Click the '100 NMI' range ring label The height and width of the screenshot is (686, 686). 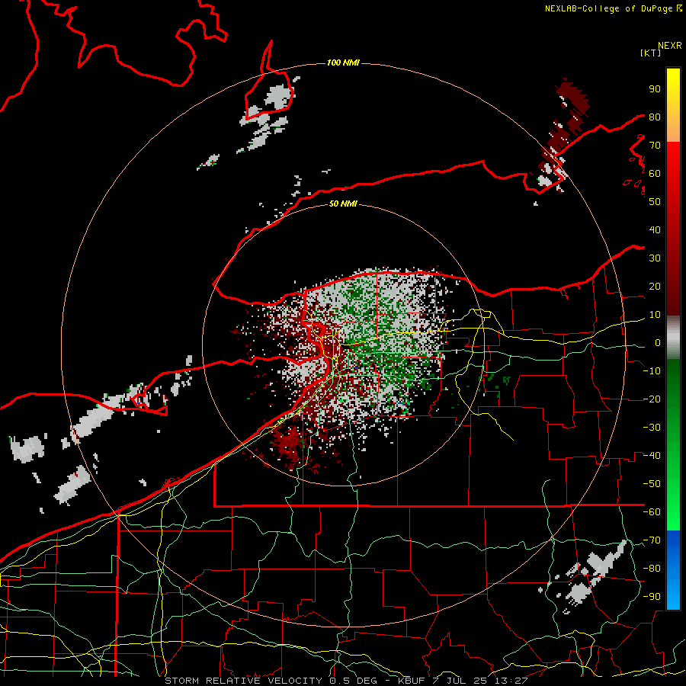(343, 63)
